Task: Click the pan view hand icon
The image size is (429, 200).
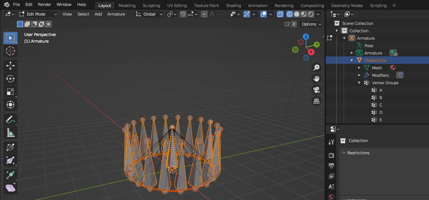Action: coord(316,78)
